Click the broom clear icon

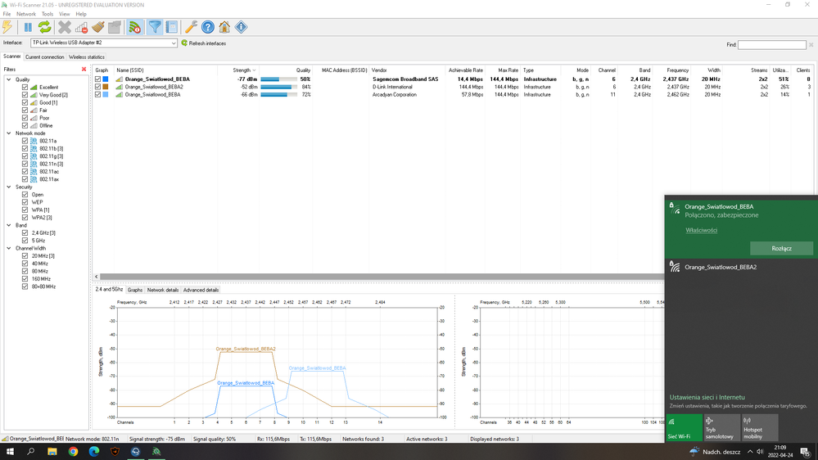click(98, 28)
